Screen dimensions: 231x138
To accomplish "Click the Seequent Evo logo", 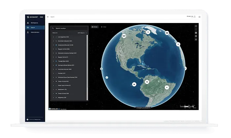I will tap(35, 17).
